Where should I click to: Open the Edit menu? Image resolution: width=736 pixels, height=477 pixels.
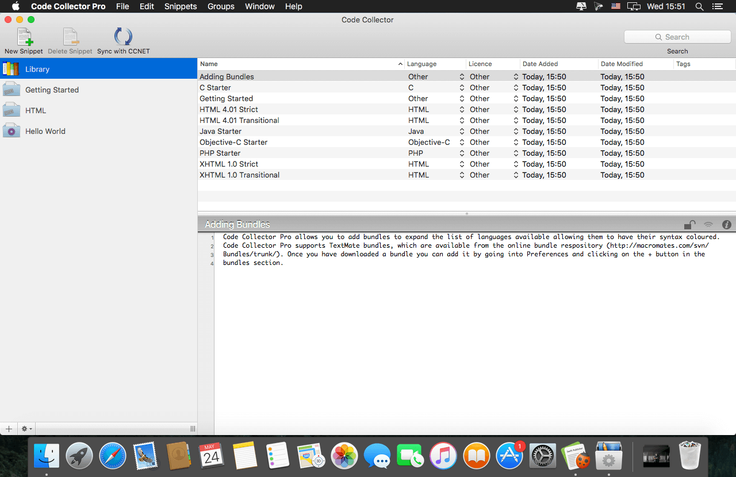click(x=147, y=6)
